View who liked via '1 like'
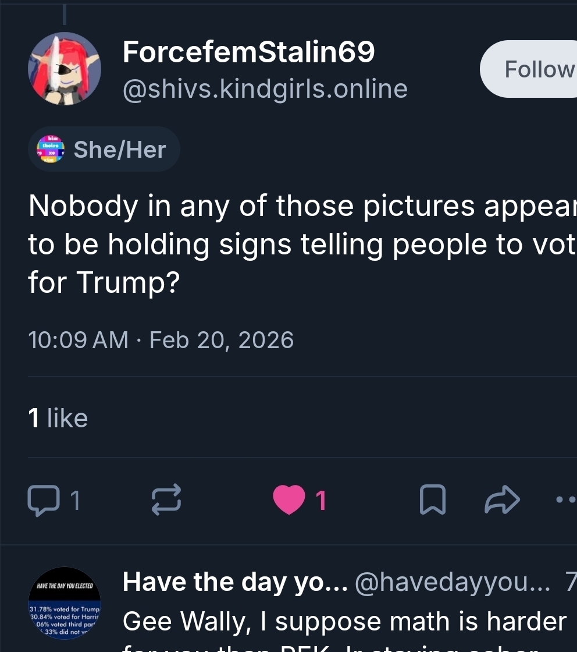The height and width of the screenshot is (652, 577). coord(58,418)
